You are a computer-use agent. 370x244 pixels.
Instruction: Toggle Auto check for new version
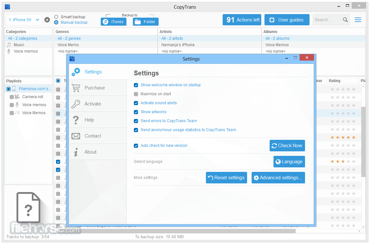[136, 146]
